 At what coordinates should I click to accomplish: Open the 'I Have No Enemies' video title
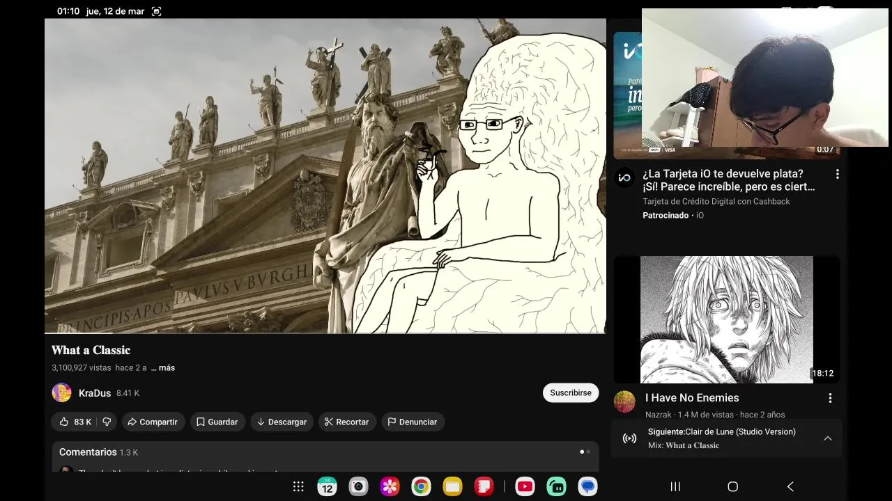tap(692, 398)
